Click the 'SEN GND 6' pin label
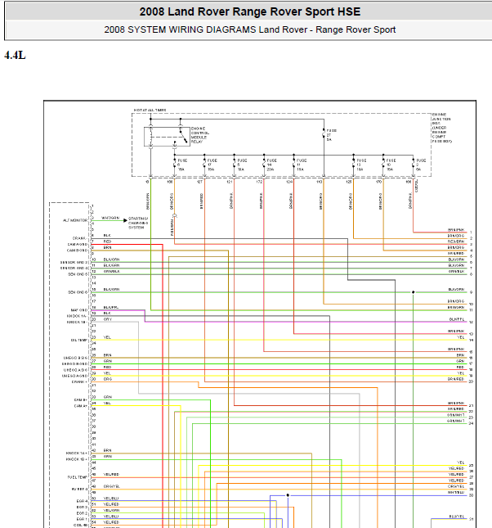This screenshot has width=492, height=528. [78, 292]
